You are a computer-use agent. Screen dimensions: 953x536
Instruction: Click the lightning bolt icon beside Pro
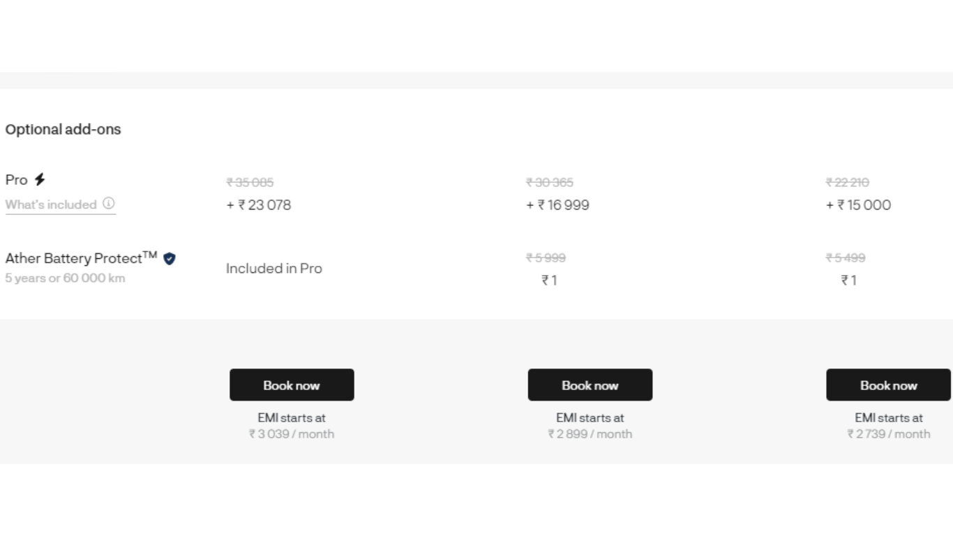tap(40, 179)
